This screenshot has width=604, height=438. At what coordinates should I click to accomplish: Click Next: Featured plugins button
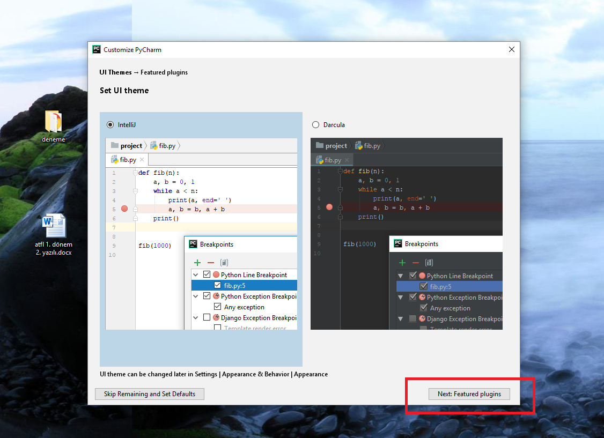pyautogui.click(x=469, y=394)
